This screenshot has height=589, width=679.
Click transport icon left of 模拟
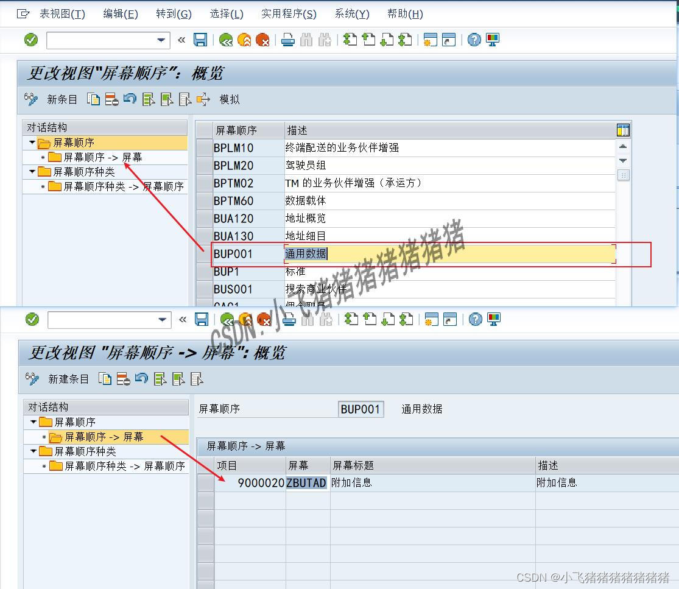(x=203, y=99)
